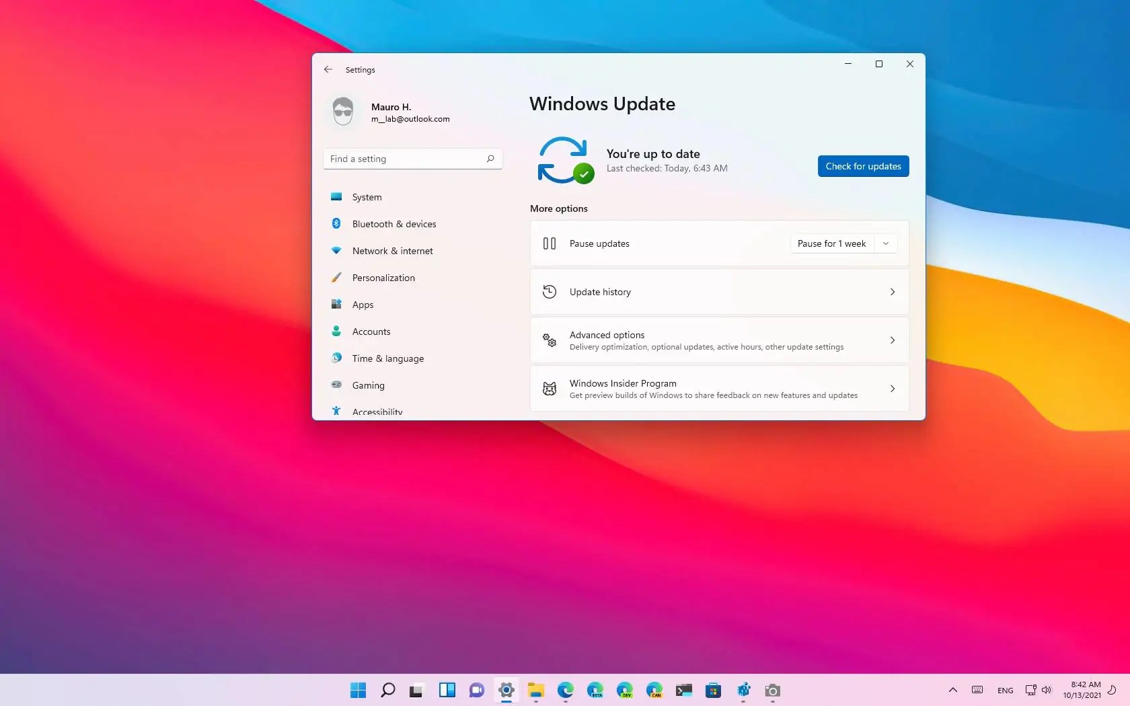Click the Pause updates icon
This screenshot has height=706, width=1130.
tap(549, 243)
